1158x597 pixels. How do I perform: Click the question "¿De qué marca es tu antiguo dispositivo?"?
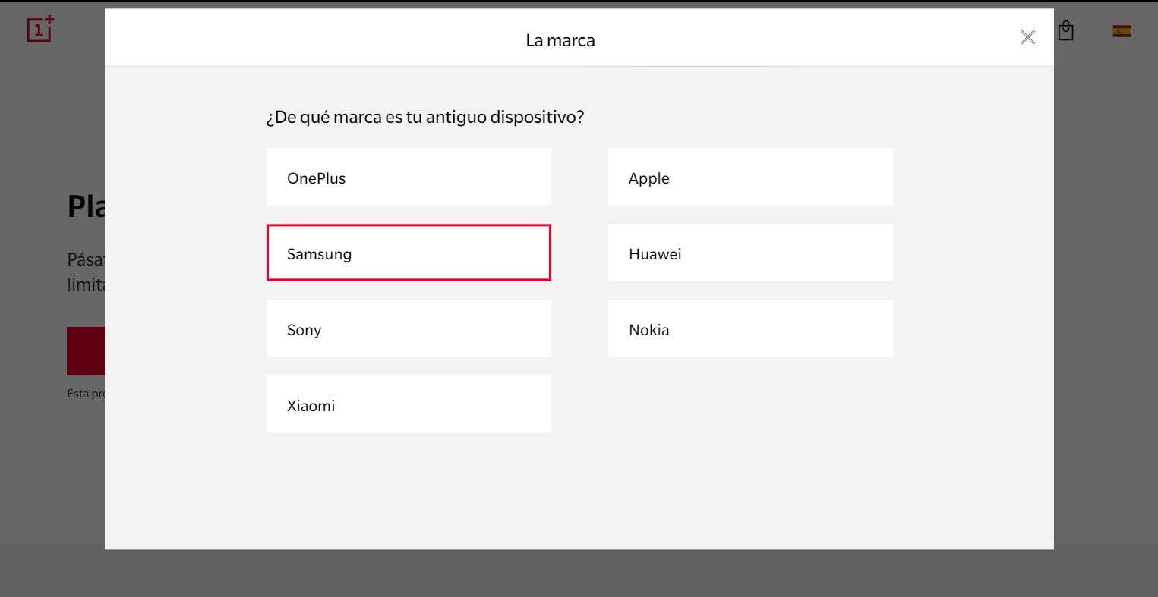click(x=425, y=118)
